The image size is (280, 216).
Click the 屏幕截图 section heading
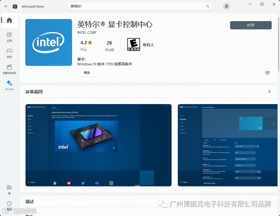34,92
